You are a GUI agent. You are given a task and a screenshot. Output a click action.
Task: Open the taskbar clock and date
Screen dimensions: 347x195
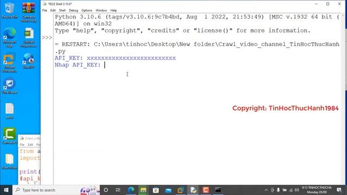(317, 190)
